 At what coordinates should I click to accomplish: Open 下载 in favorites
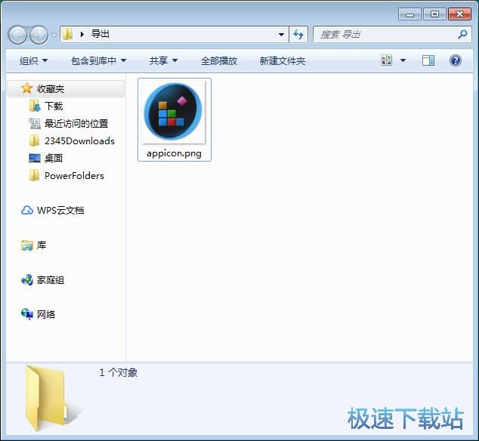point(54,106)
